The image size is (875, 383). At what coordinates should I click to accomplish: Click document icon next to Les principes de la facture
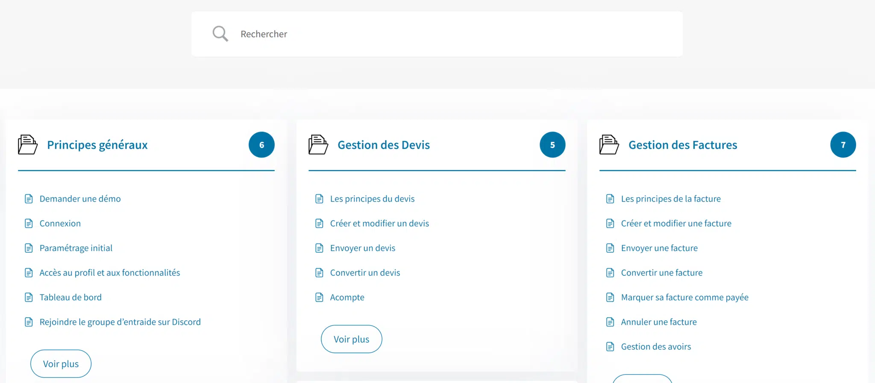(610, 199)
